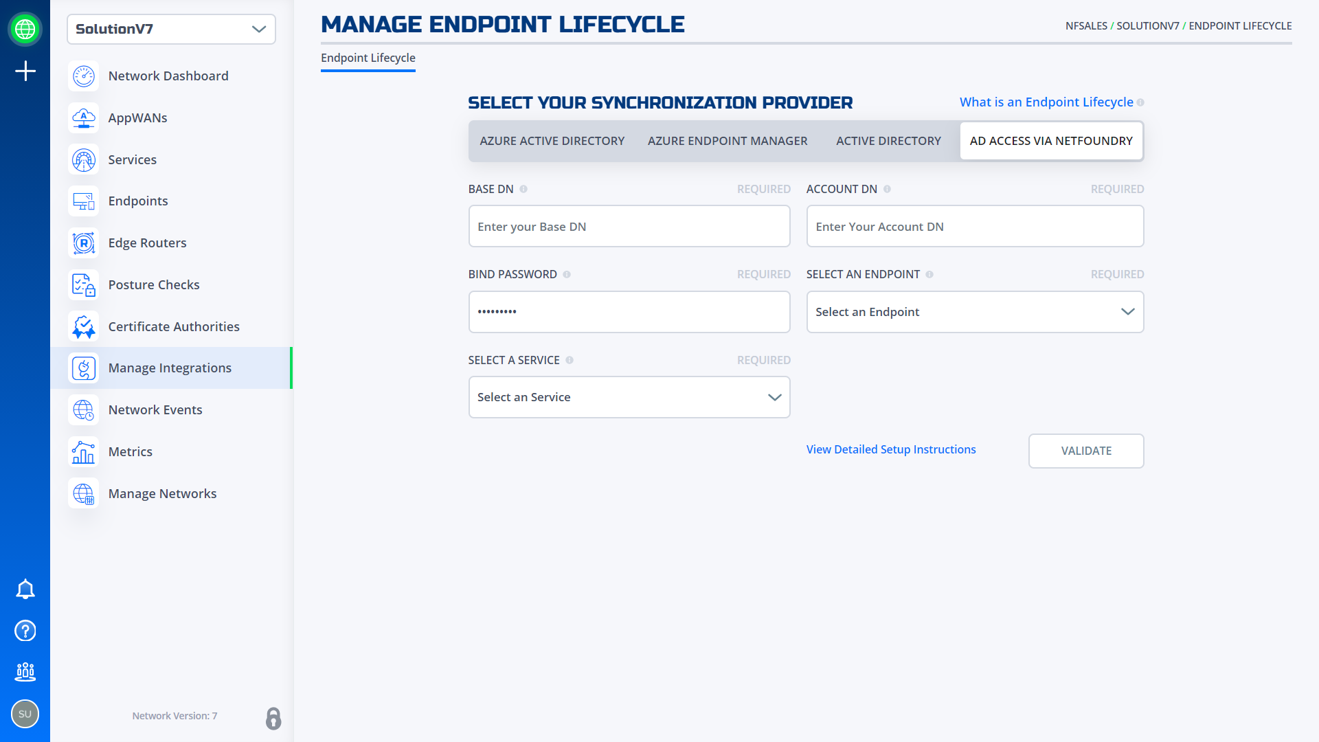
Task: Select the Active Directory provider tab
Action: coord(888,141)
